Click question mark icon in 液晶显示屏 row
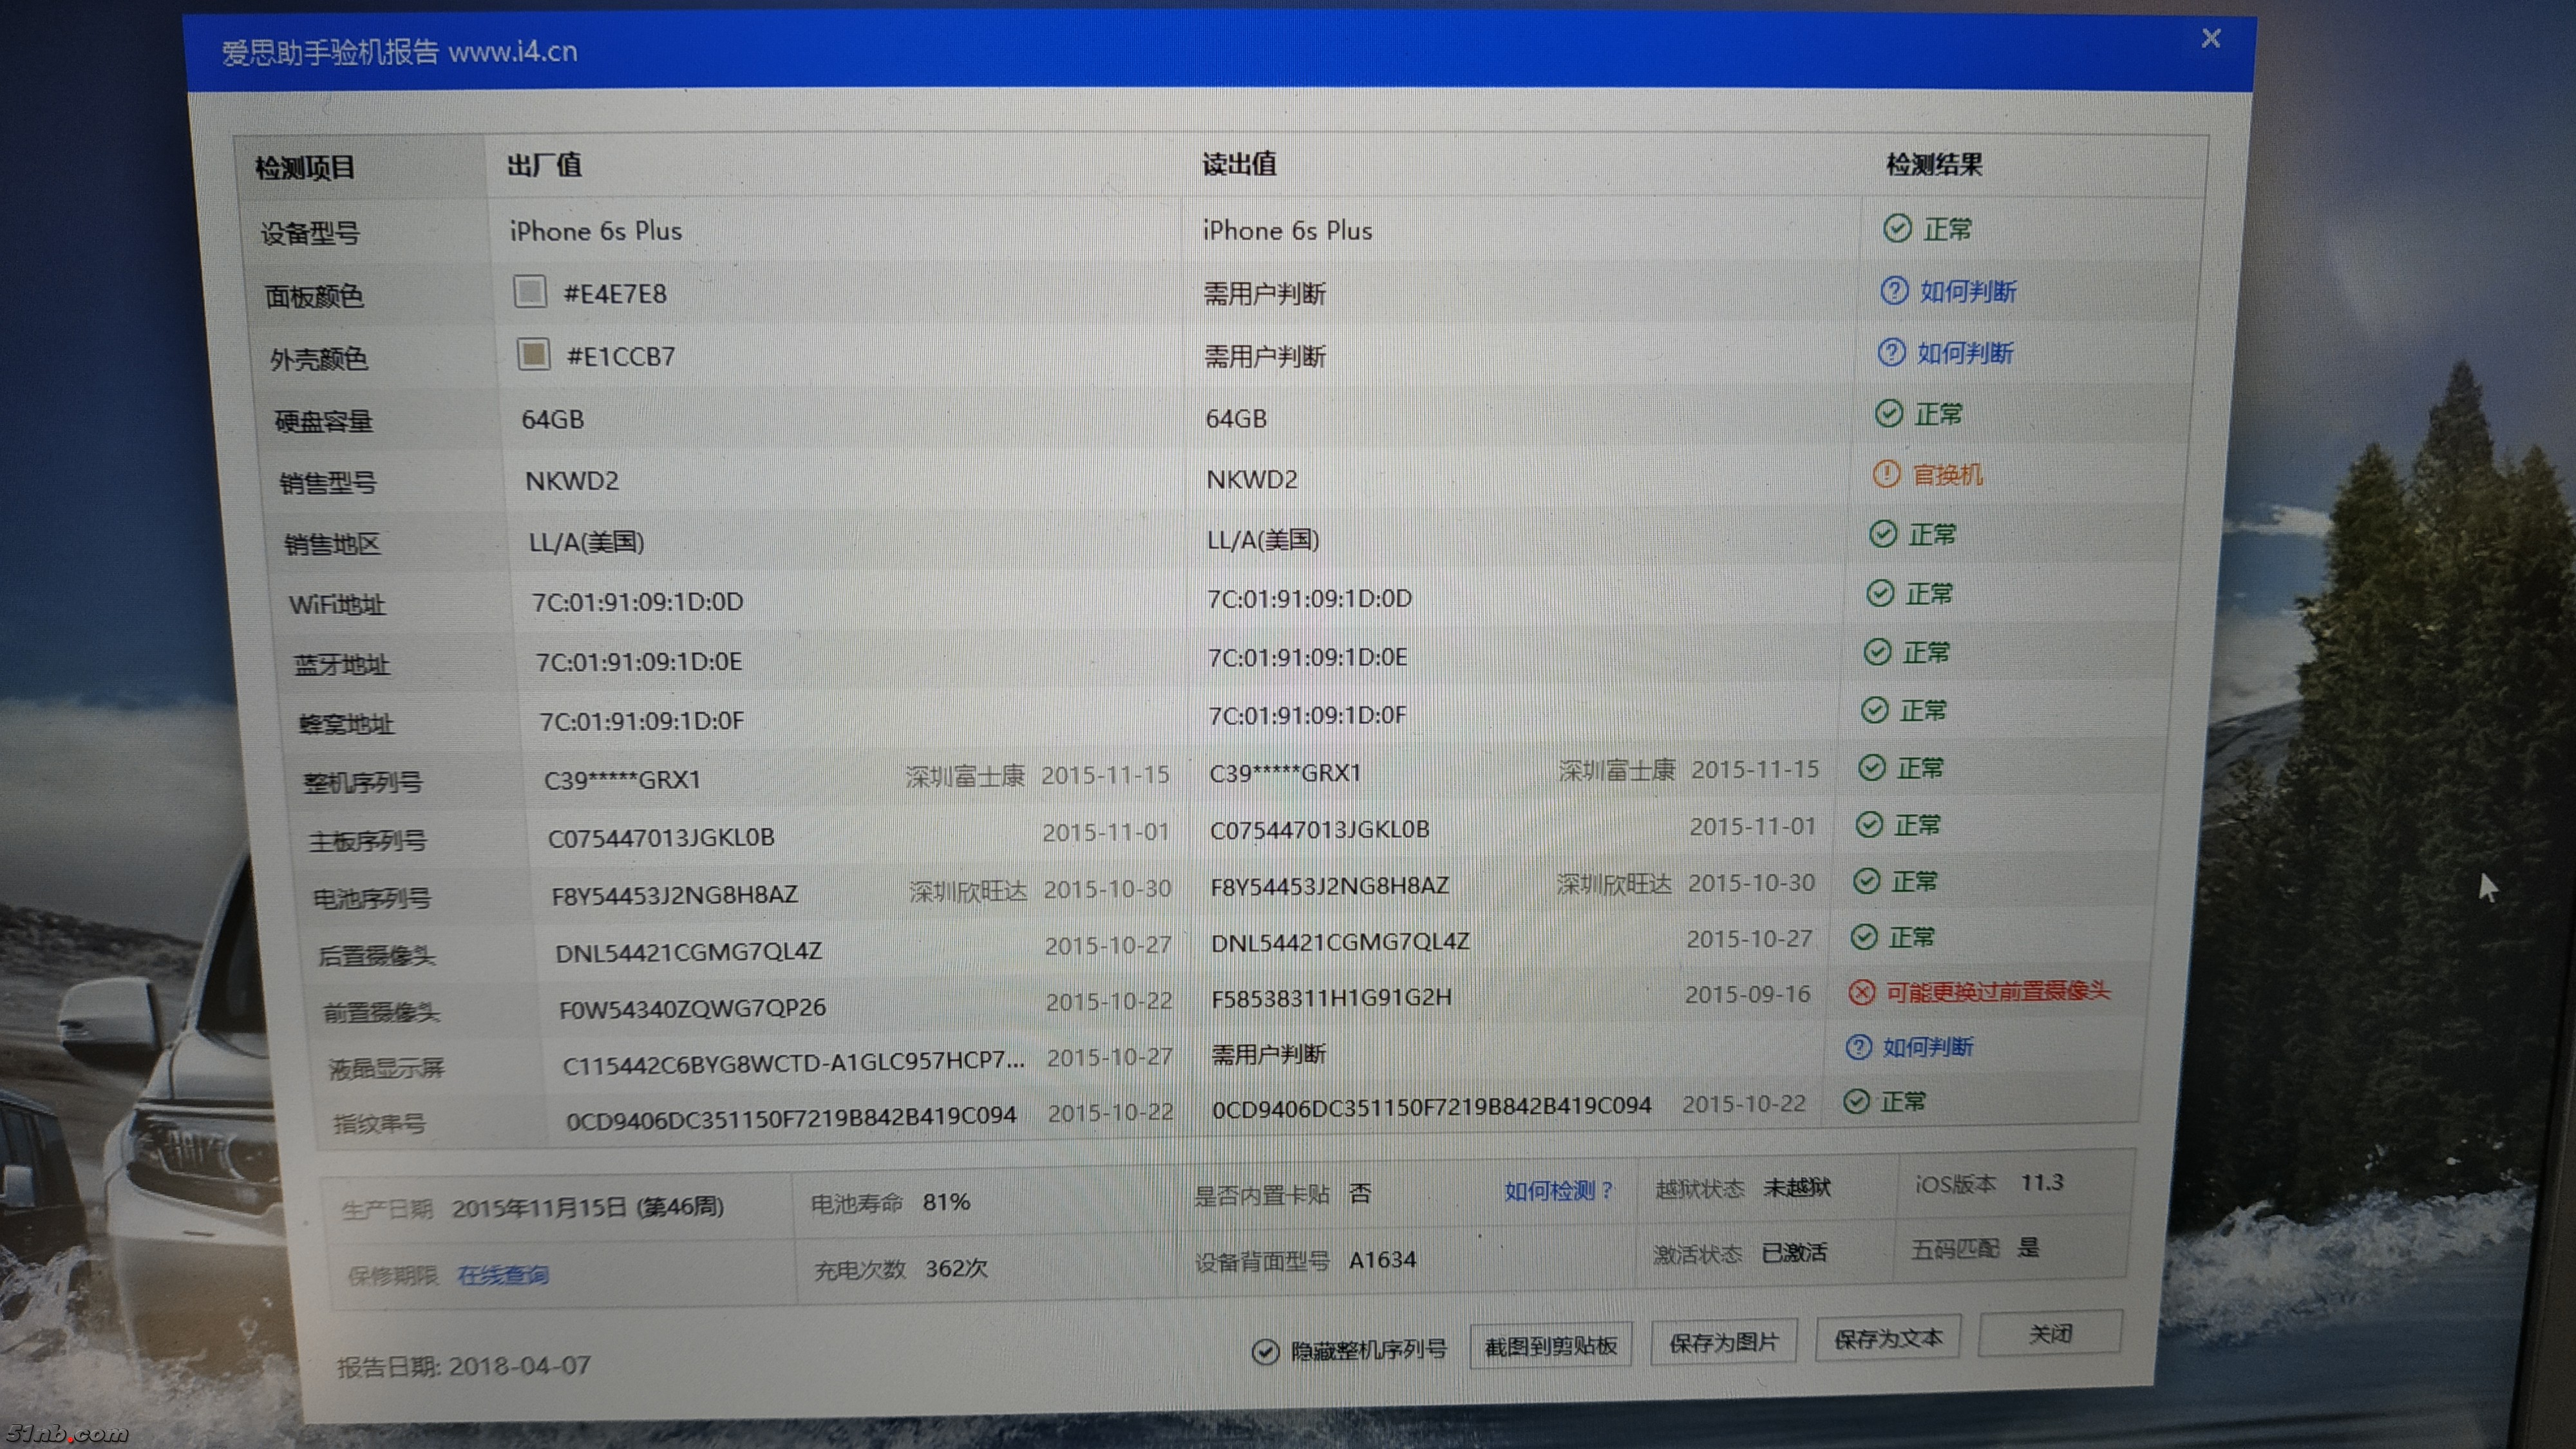This screenshot has height=1449, width=2576. [x=1858, y=1047]
